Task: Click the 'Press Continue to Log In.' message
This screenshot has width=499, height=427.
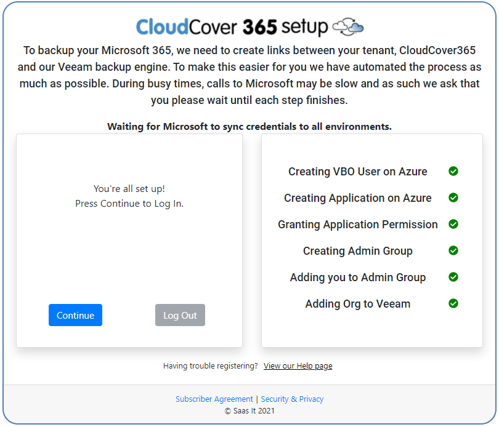Action: pos(129,204)
